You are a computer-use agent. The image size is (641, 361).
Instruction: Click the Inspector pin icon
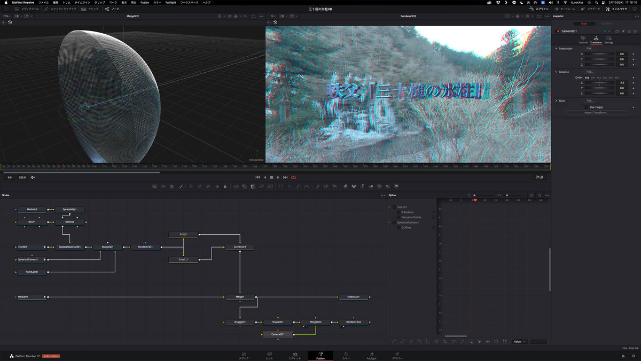623,31
